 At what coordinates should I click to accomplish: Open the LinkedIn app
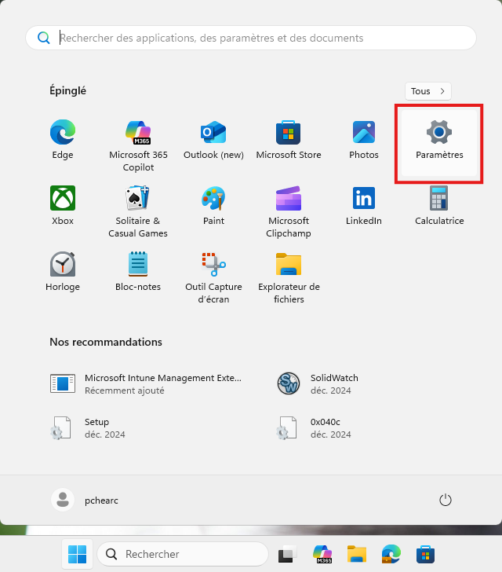coord(364,206)
